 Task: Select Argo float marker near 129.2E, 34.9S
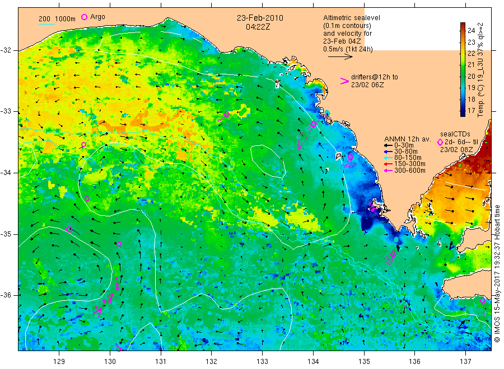point(69,229)
